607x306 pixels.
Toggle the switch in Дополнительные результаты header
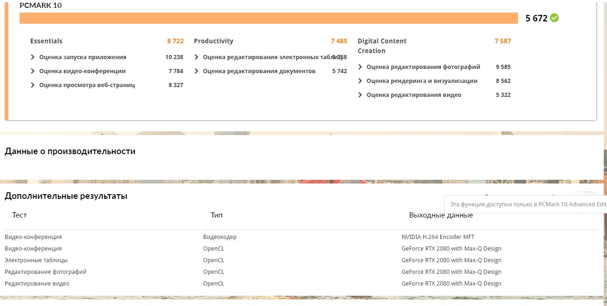coord(585,196)
